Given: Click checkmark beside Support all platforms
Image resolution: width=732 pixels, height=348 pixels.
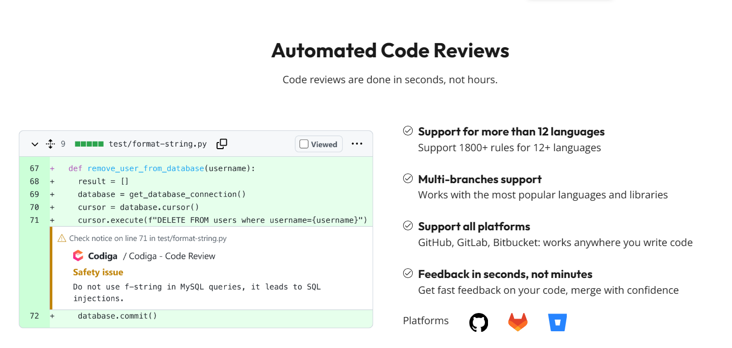Looking at the screenshot, I should point(408,226).
